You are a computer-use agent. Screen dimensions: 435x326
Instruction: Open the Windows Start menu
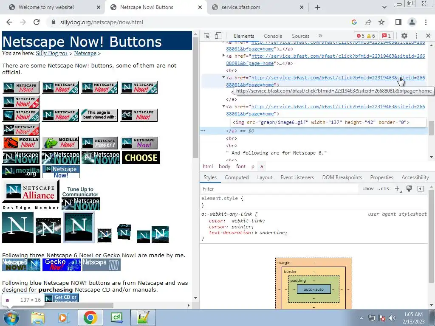point(11,318)
